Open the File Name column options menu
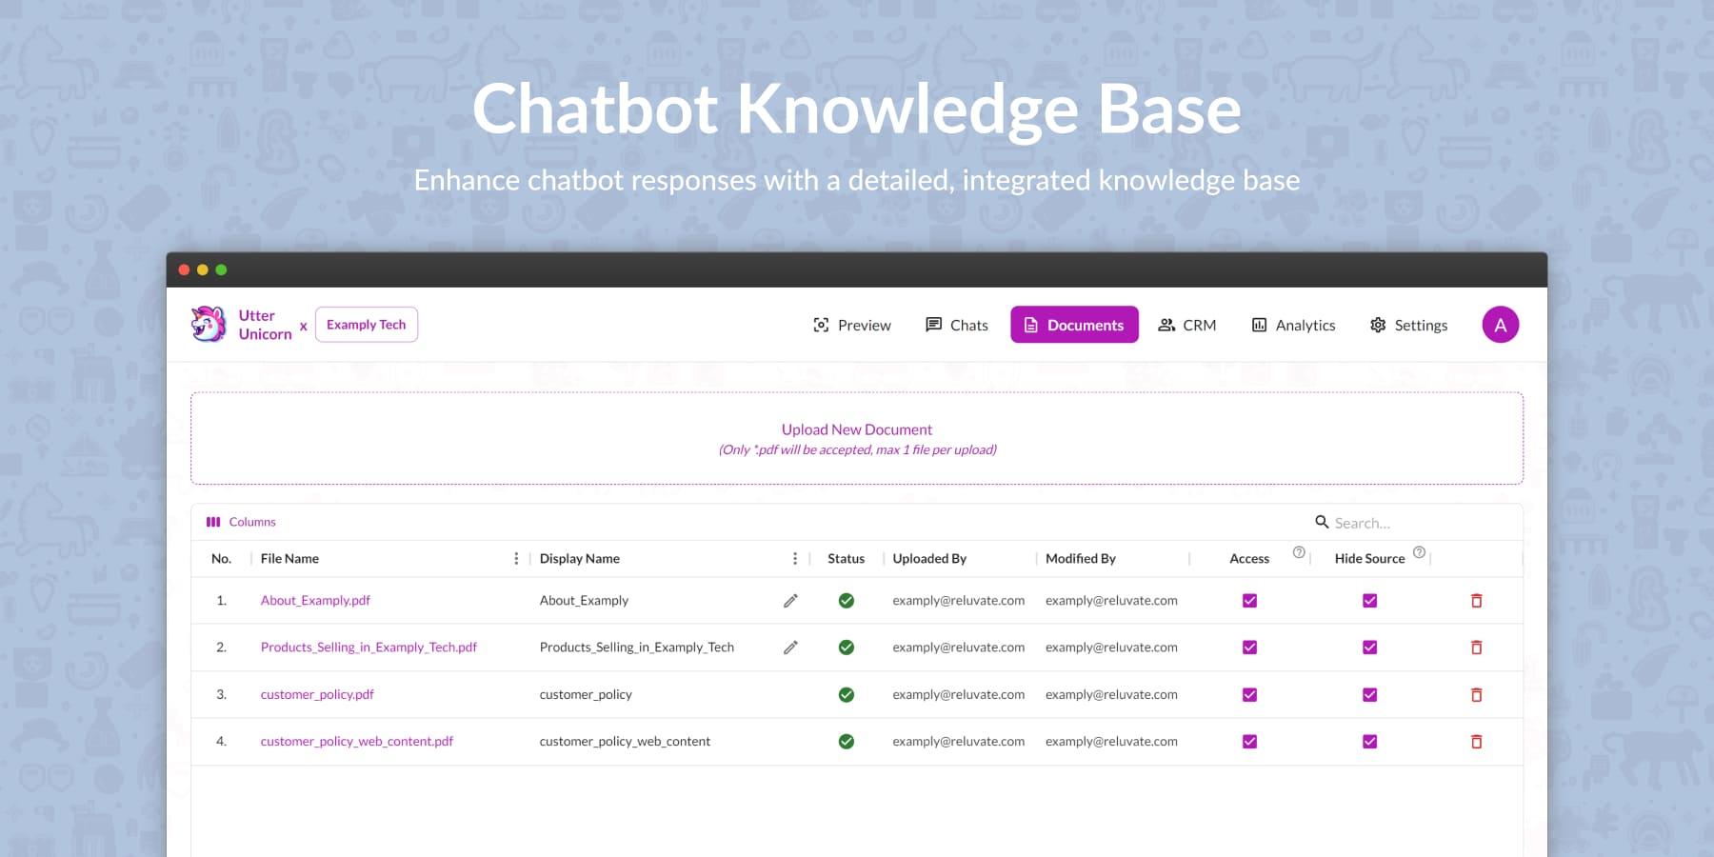This screenshot has width=1714, height=857. click(x=516, y=559)
